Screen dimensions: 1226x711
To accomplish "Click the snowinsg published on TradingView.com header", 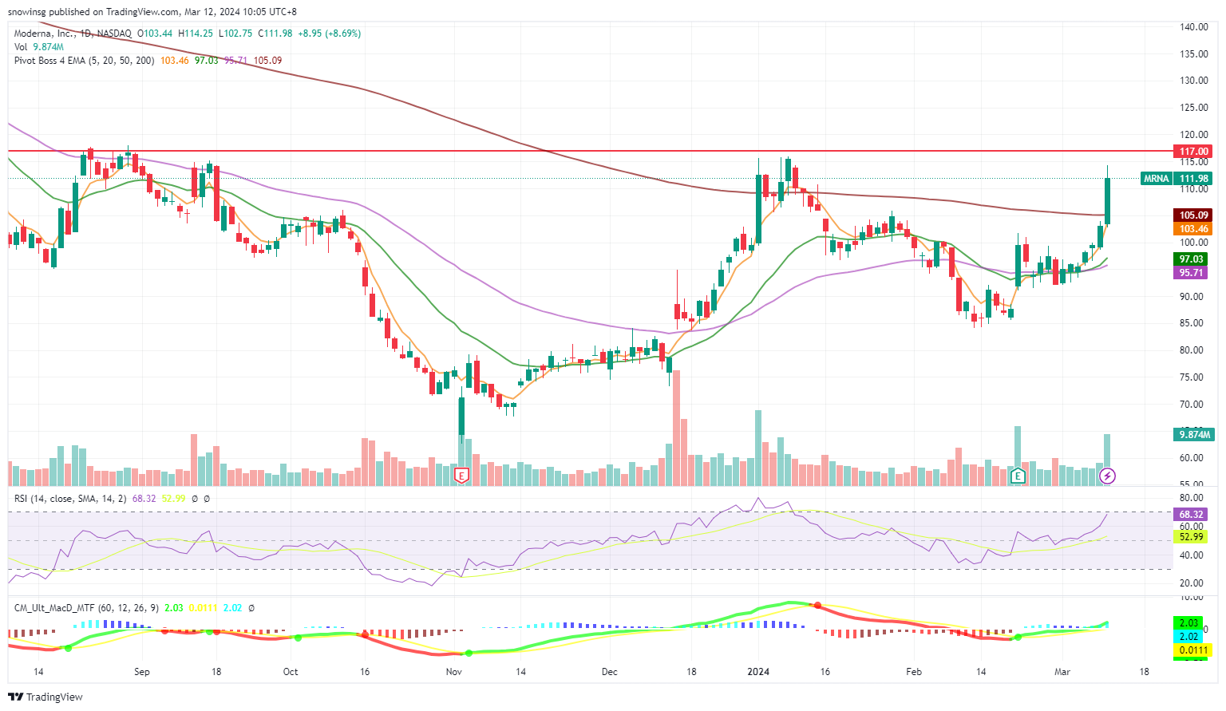I will (x=152, y=12).
